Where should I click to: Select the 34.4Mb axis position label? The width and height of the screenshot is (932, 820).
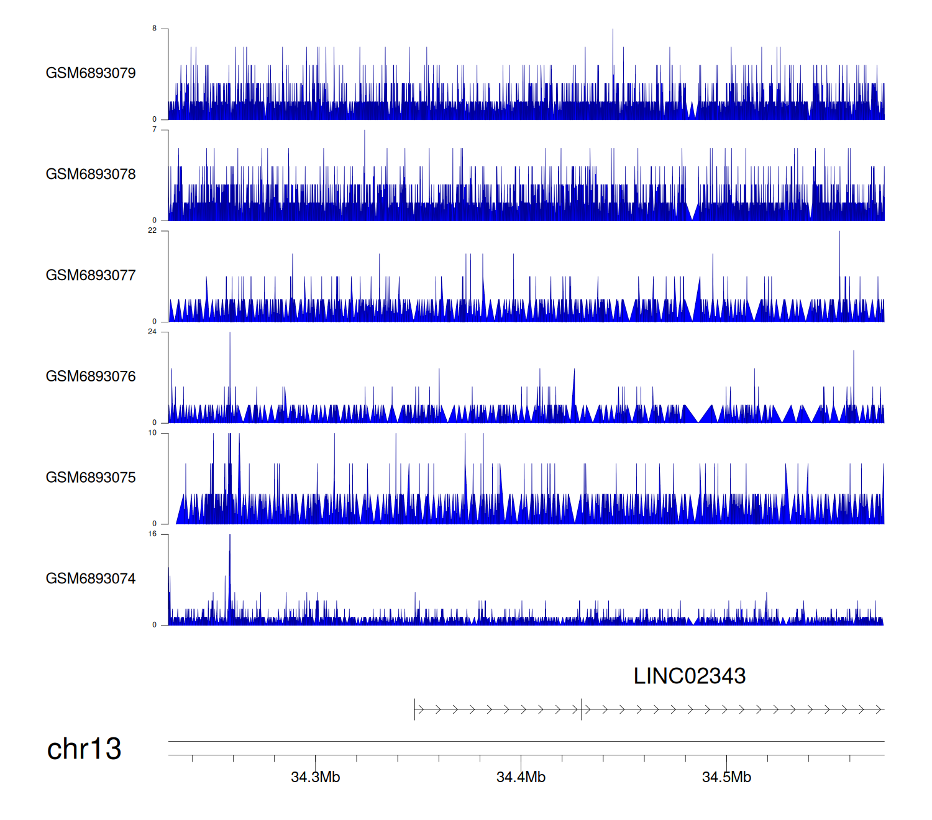(x=521, y=777)
